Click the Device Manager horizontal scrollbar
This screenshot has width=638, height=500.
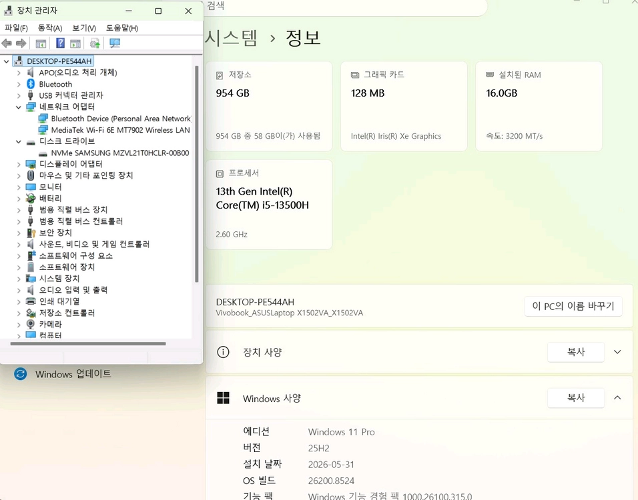88,344
